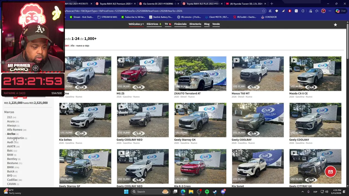Open Task View on the taskbar
Image resolution: width=349 pixels, height=196 pixels.
tap(175, 192)
